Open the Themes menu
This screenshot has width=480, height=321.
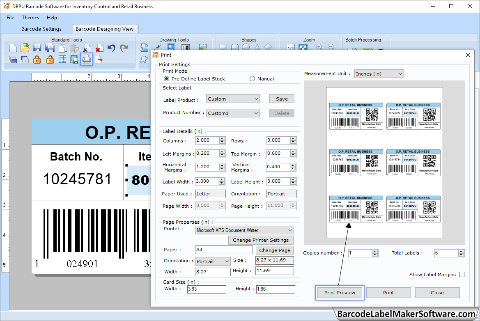click(x=30, y=18)
